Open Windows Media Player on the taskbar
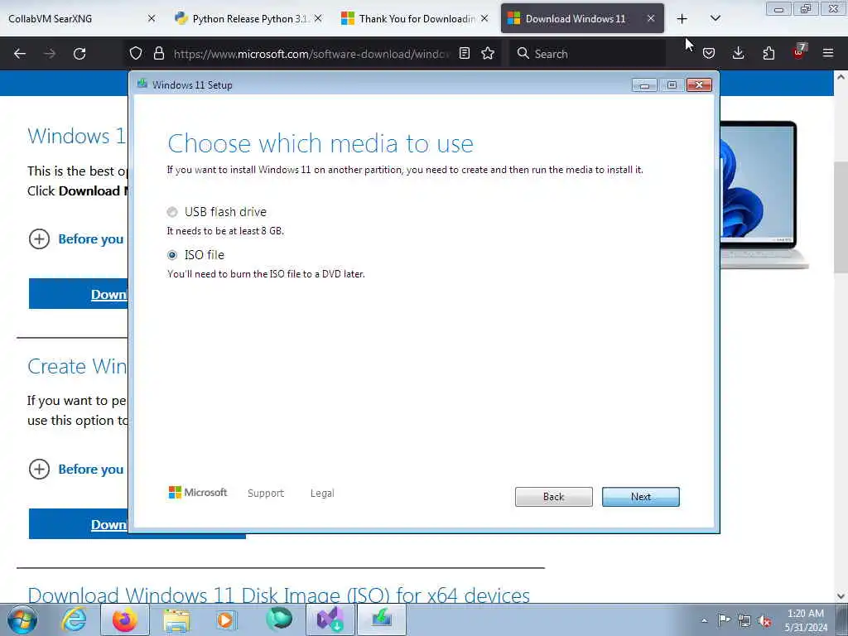 [225, 619]
